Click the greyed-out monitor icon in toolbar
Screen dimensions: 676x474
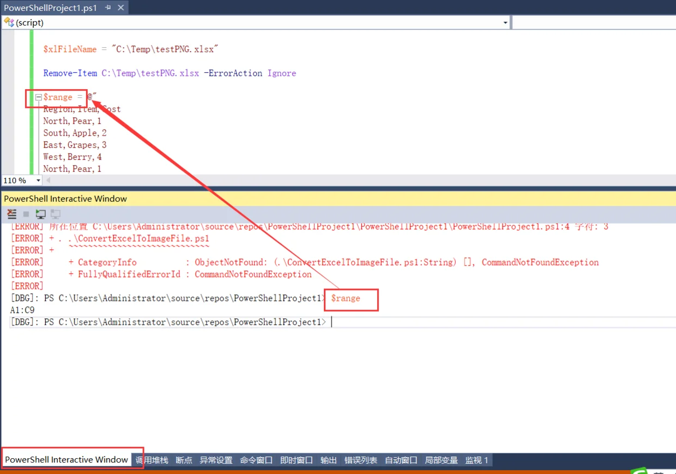56,214
